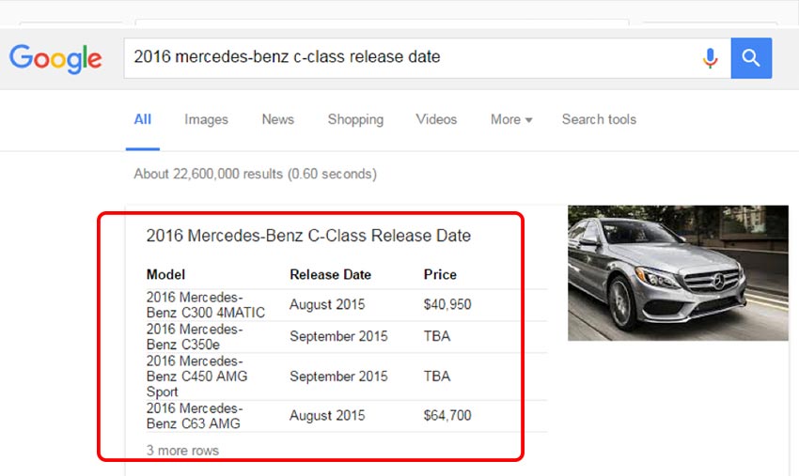Click 'TBA' price in the C450 AMG Sport row
799x476 pixels.
[437, 376]
